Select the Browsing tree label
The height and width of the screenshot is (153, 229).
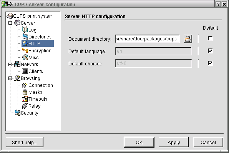pos(30,78)
